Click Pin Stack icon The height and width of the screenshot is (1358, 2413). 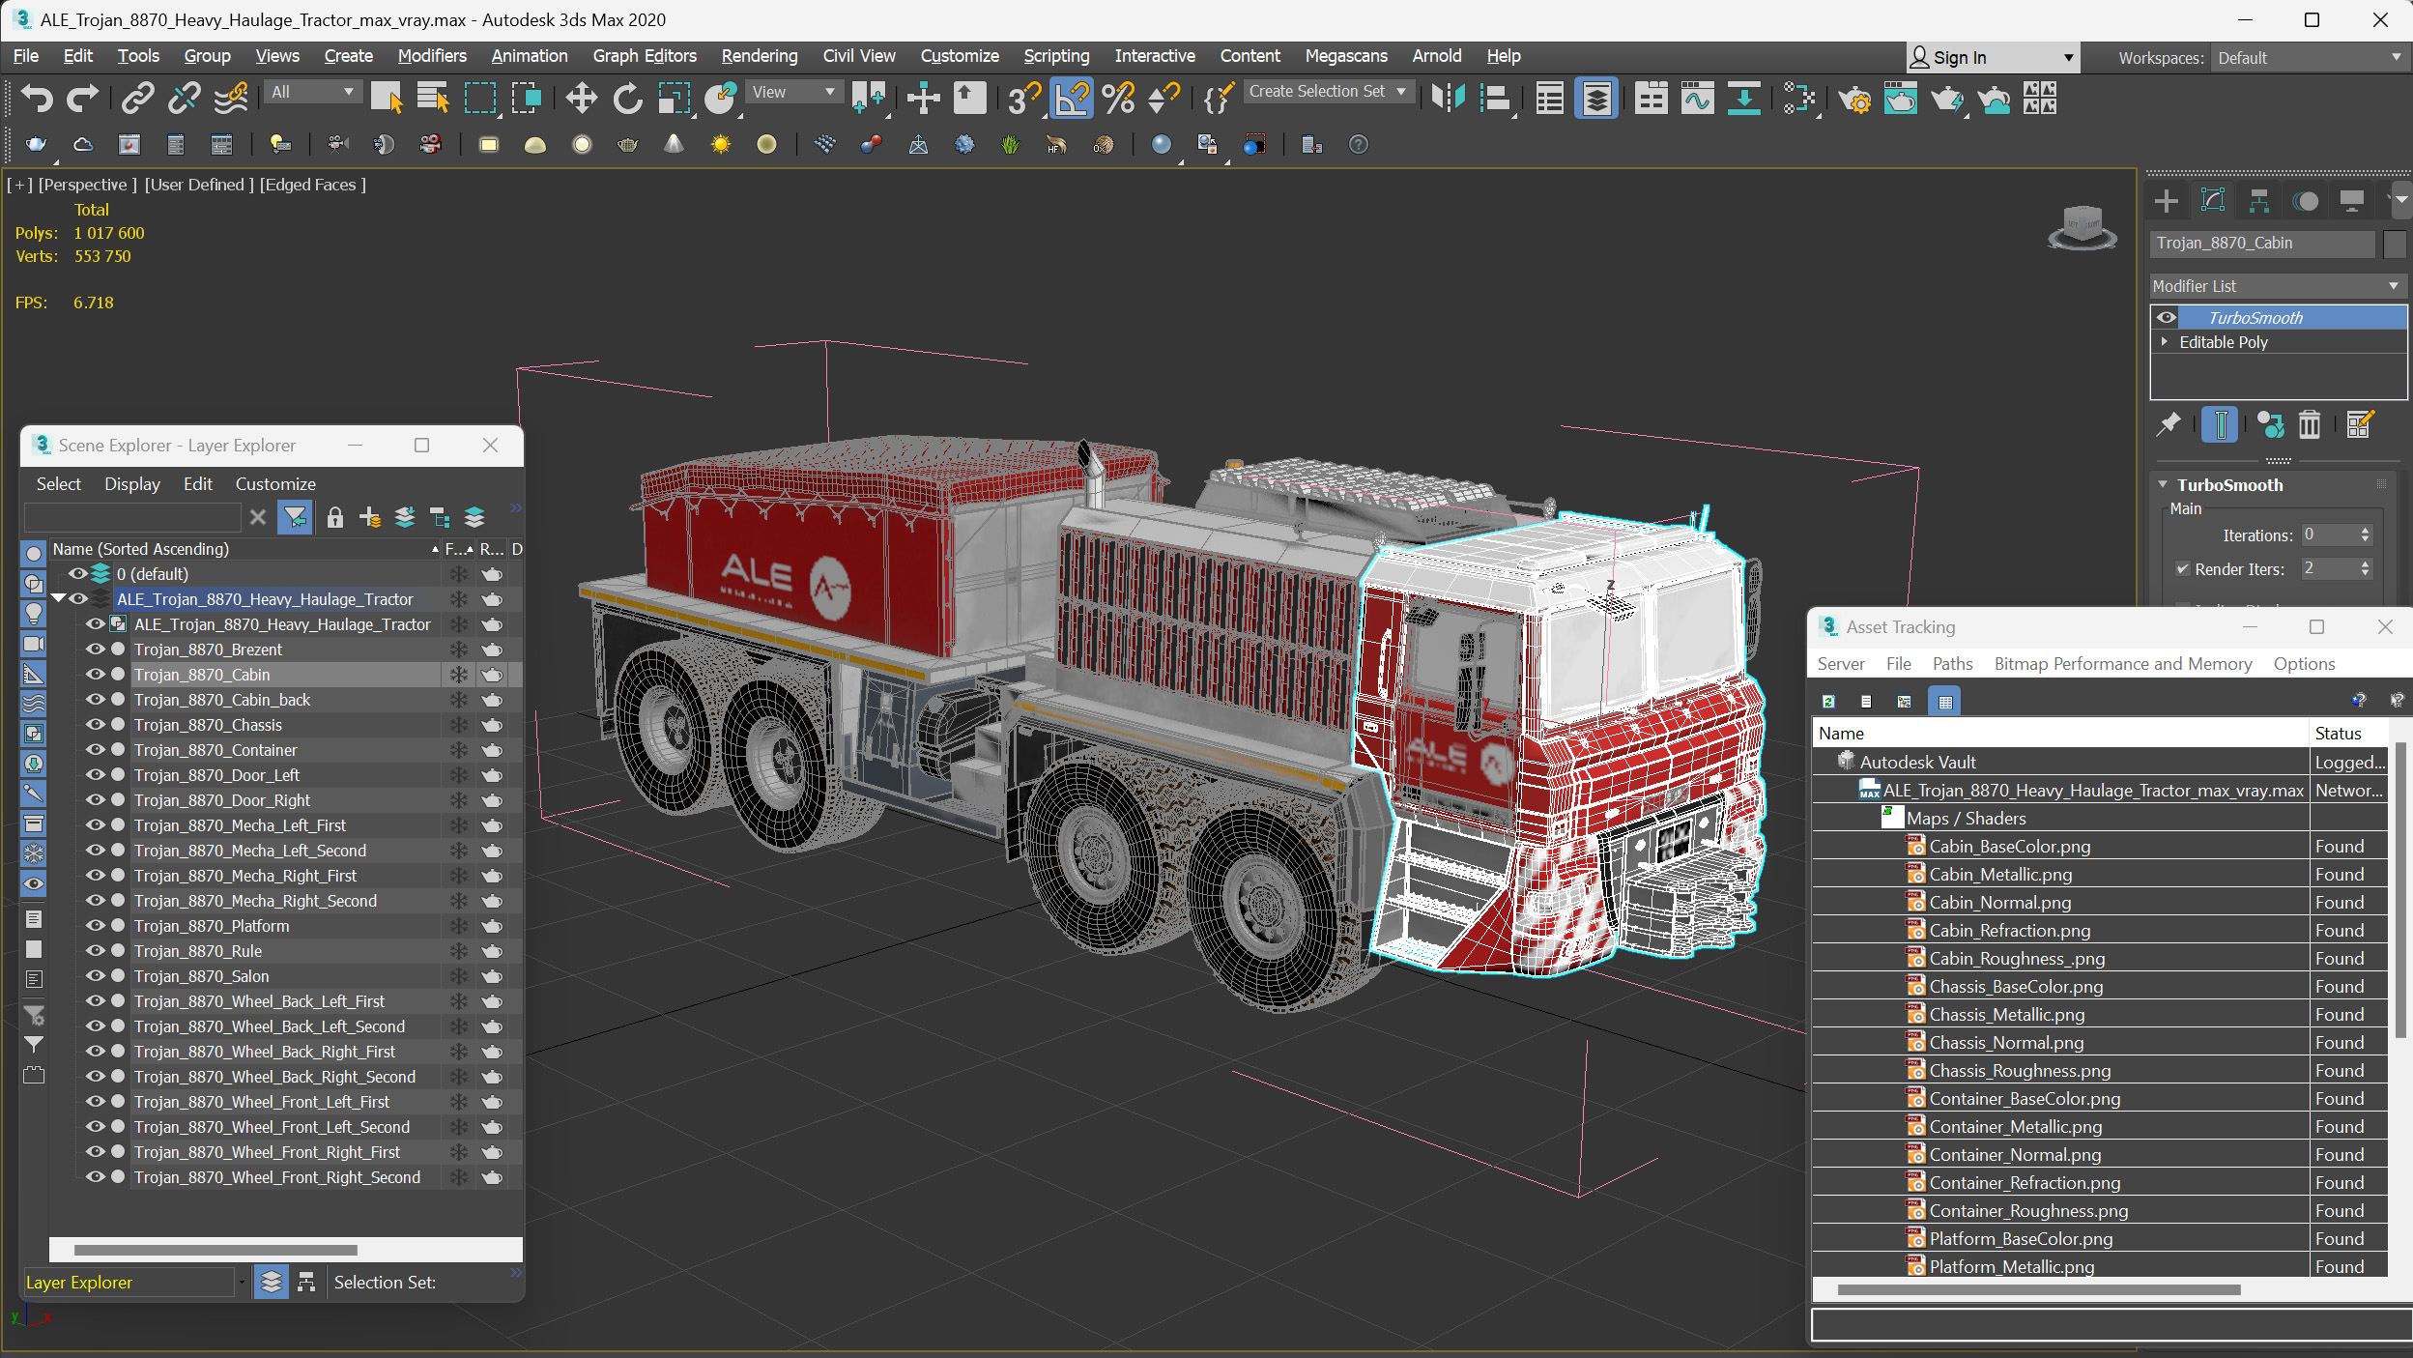pos(2168,424)
